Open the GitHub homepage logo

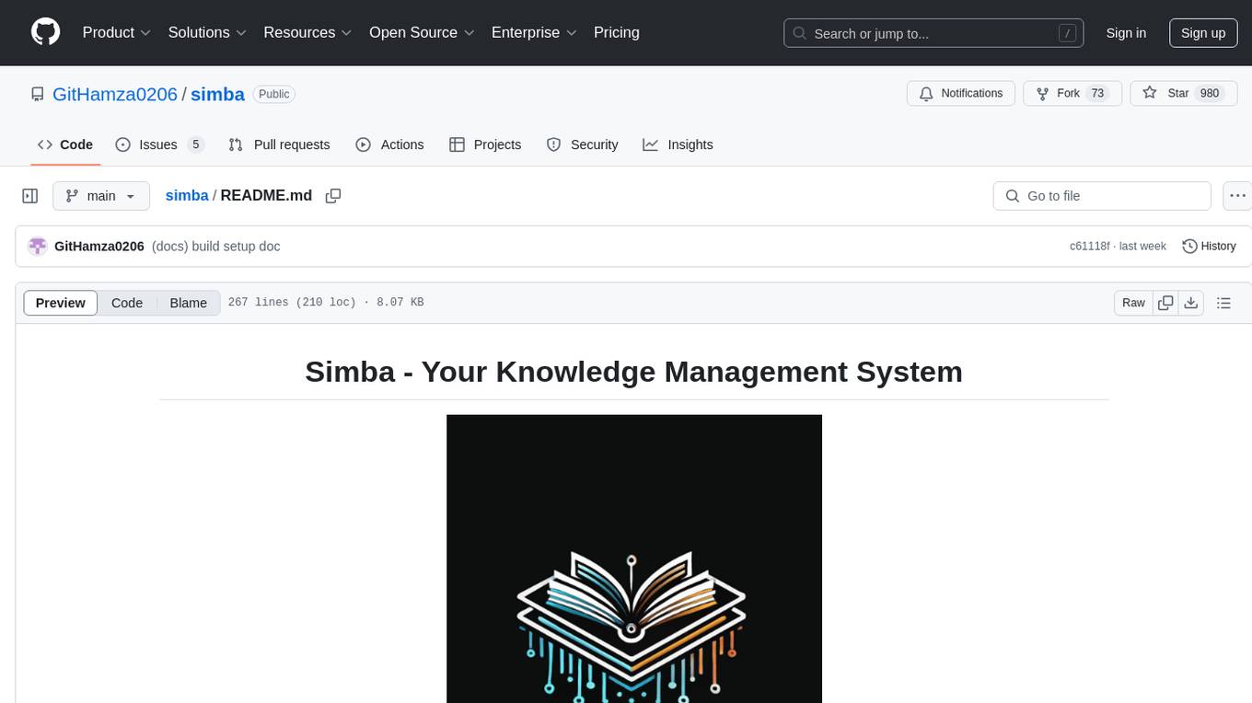[x=45, y=32]
